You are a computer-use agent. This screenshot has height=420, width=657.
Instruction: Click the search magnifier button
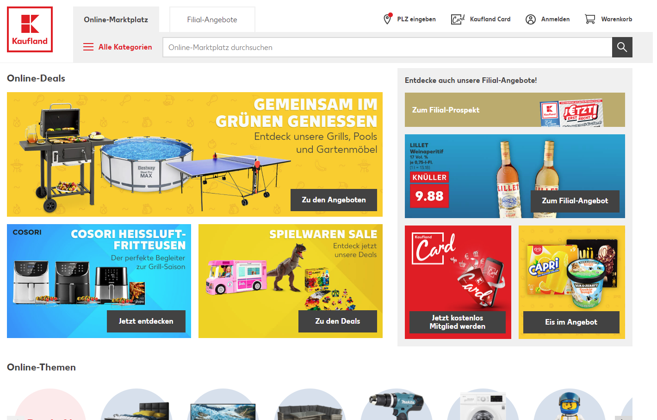tap(622, 47)
